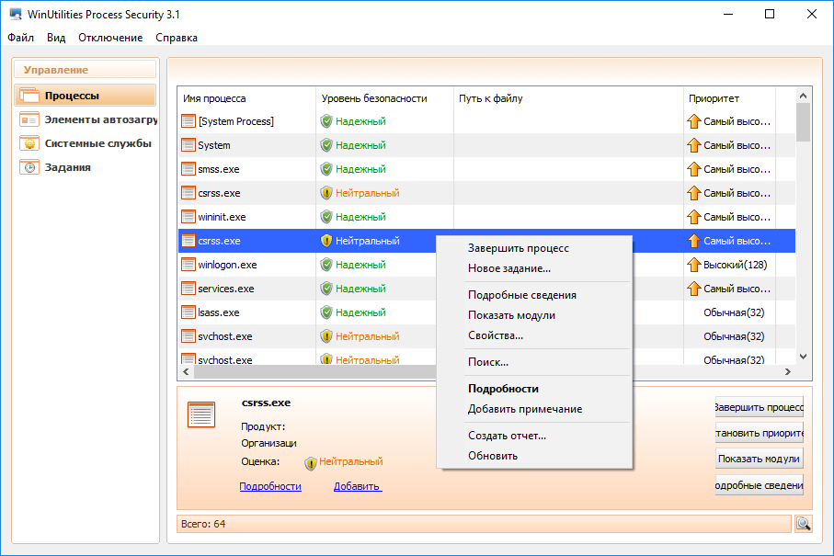Click the process icon beside wininit.exe
This screenshot has width=834, height=556.
[189, 217]
